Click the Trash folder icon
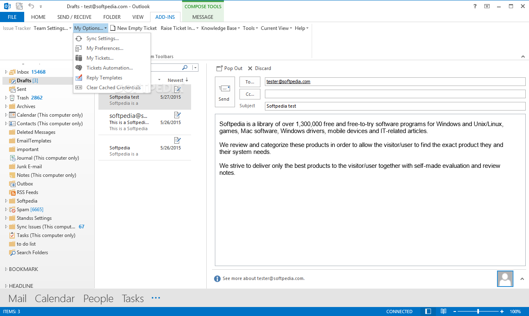529x316 pixels. pyautogui.click(x=12, y=98)
